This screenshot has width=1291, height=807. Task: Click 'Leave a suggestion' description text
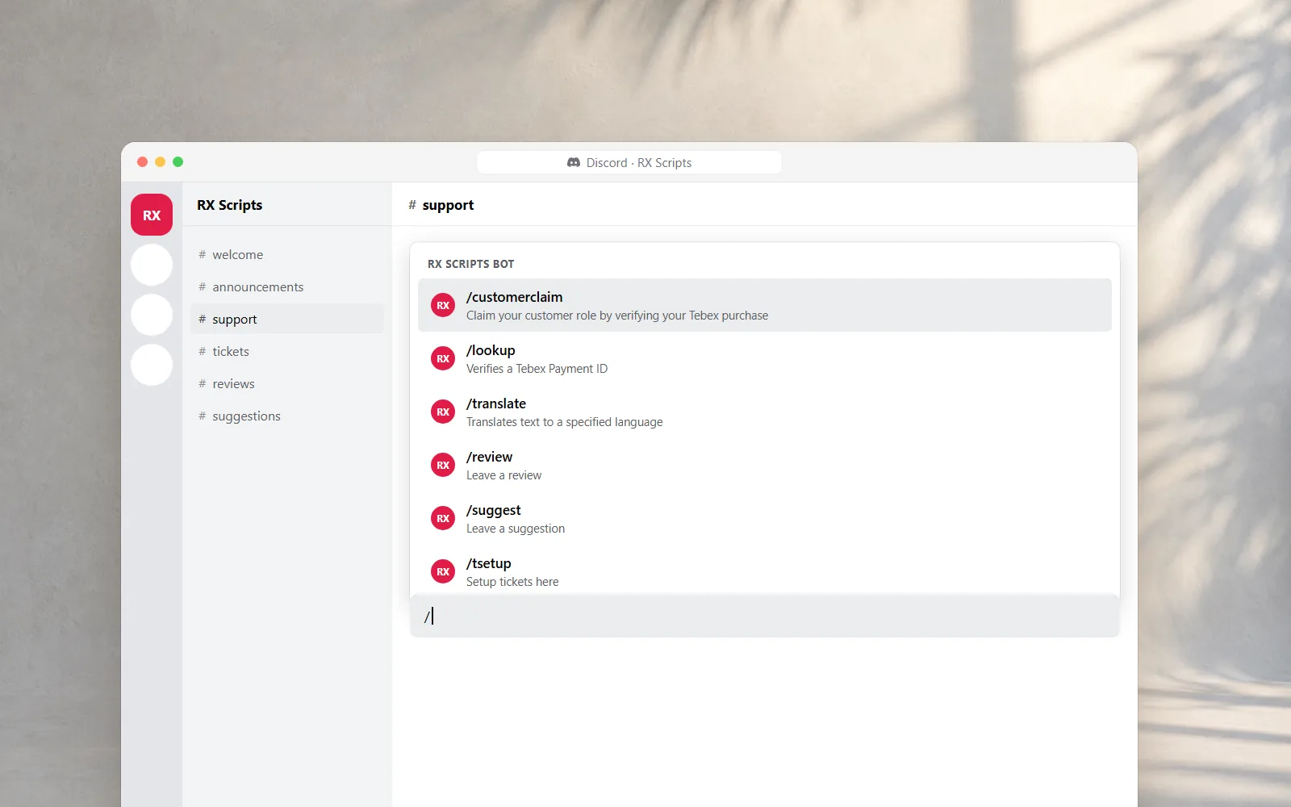click(516, 529)
